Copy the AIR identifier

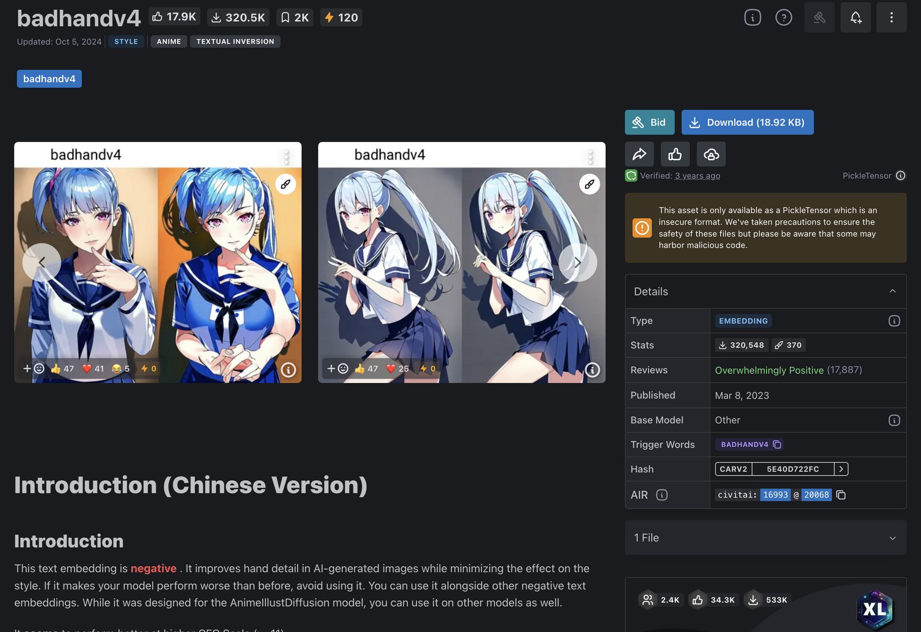[x=841, y=495]
